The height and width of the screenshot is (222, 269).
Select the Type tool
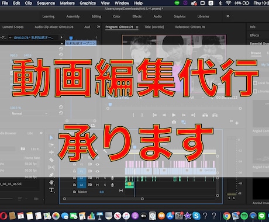point(51,190)
